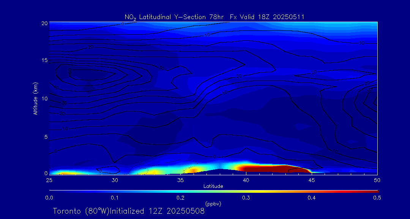Click the y-axis tick label '20'
This screenshot has height=219, width=410.
click(x=44, y=23)
